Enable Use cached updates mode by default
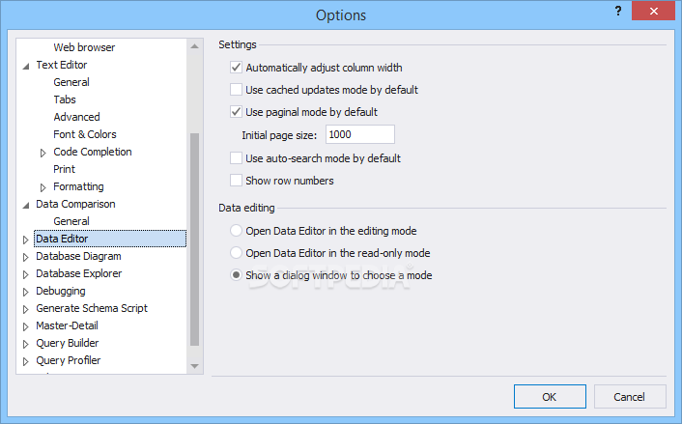This screenshot has width=682, height=424. (236, 90)
